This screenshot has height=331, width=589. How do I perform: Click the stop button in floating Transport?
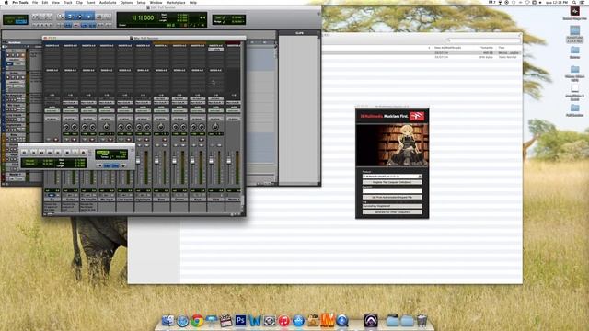[x=67, y=153]
